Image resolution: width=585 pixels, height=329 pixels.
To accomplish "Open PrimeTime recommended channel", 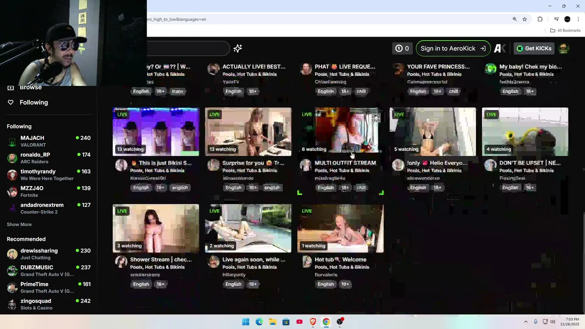I will click(x=48, y=287).
